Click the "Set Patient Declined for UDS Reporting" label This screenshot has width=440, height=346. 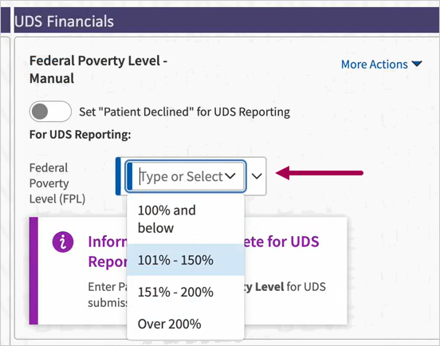point(184,112)
